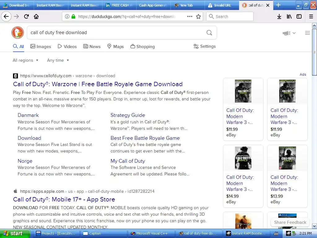Open the search Settings dropdown
This screenshot has width=317, height=238.
pyautogui.click(x=205, y=46)
